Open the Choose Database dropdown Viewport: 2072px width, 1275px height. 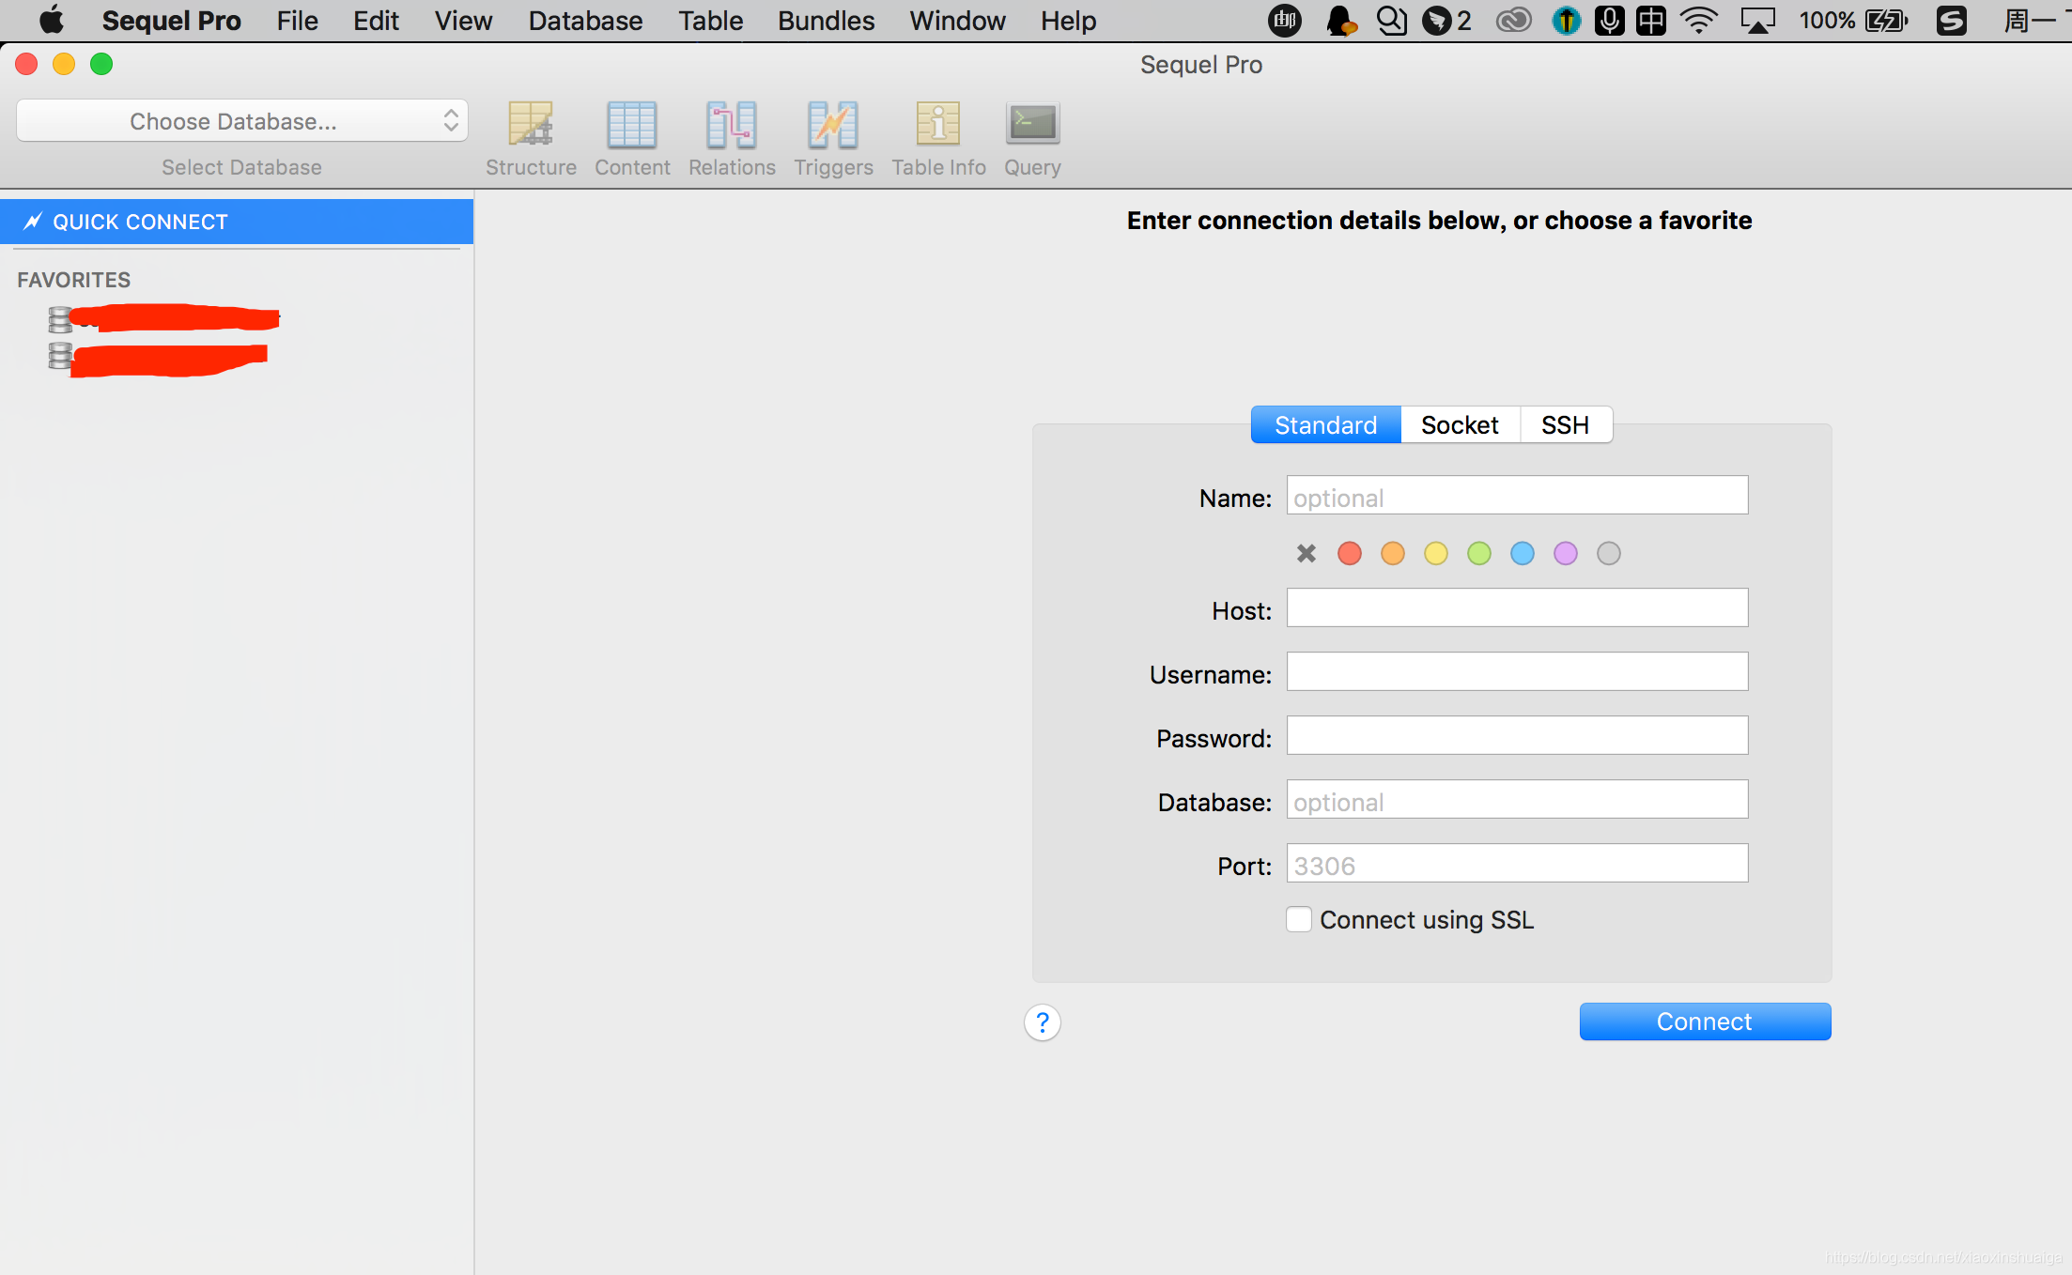coord(242,121)
